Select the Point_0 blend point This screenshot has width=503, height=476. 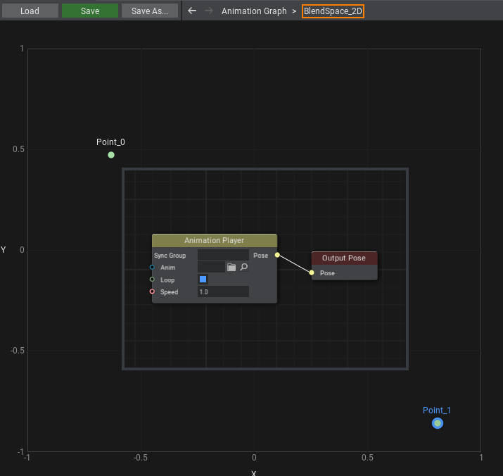(111, 155)
